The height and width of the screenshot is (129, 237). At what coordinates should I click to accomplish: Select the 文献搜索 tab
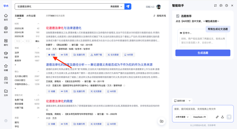19,16
